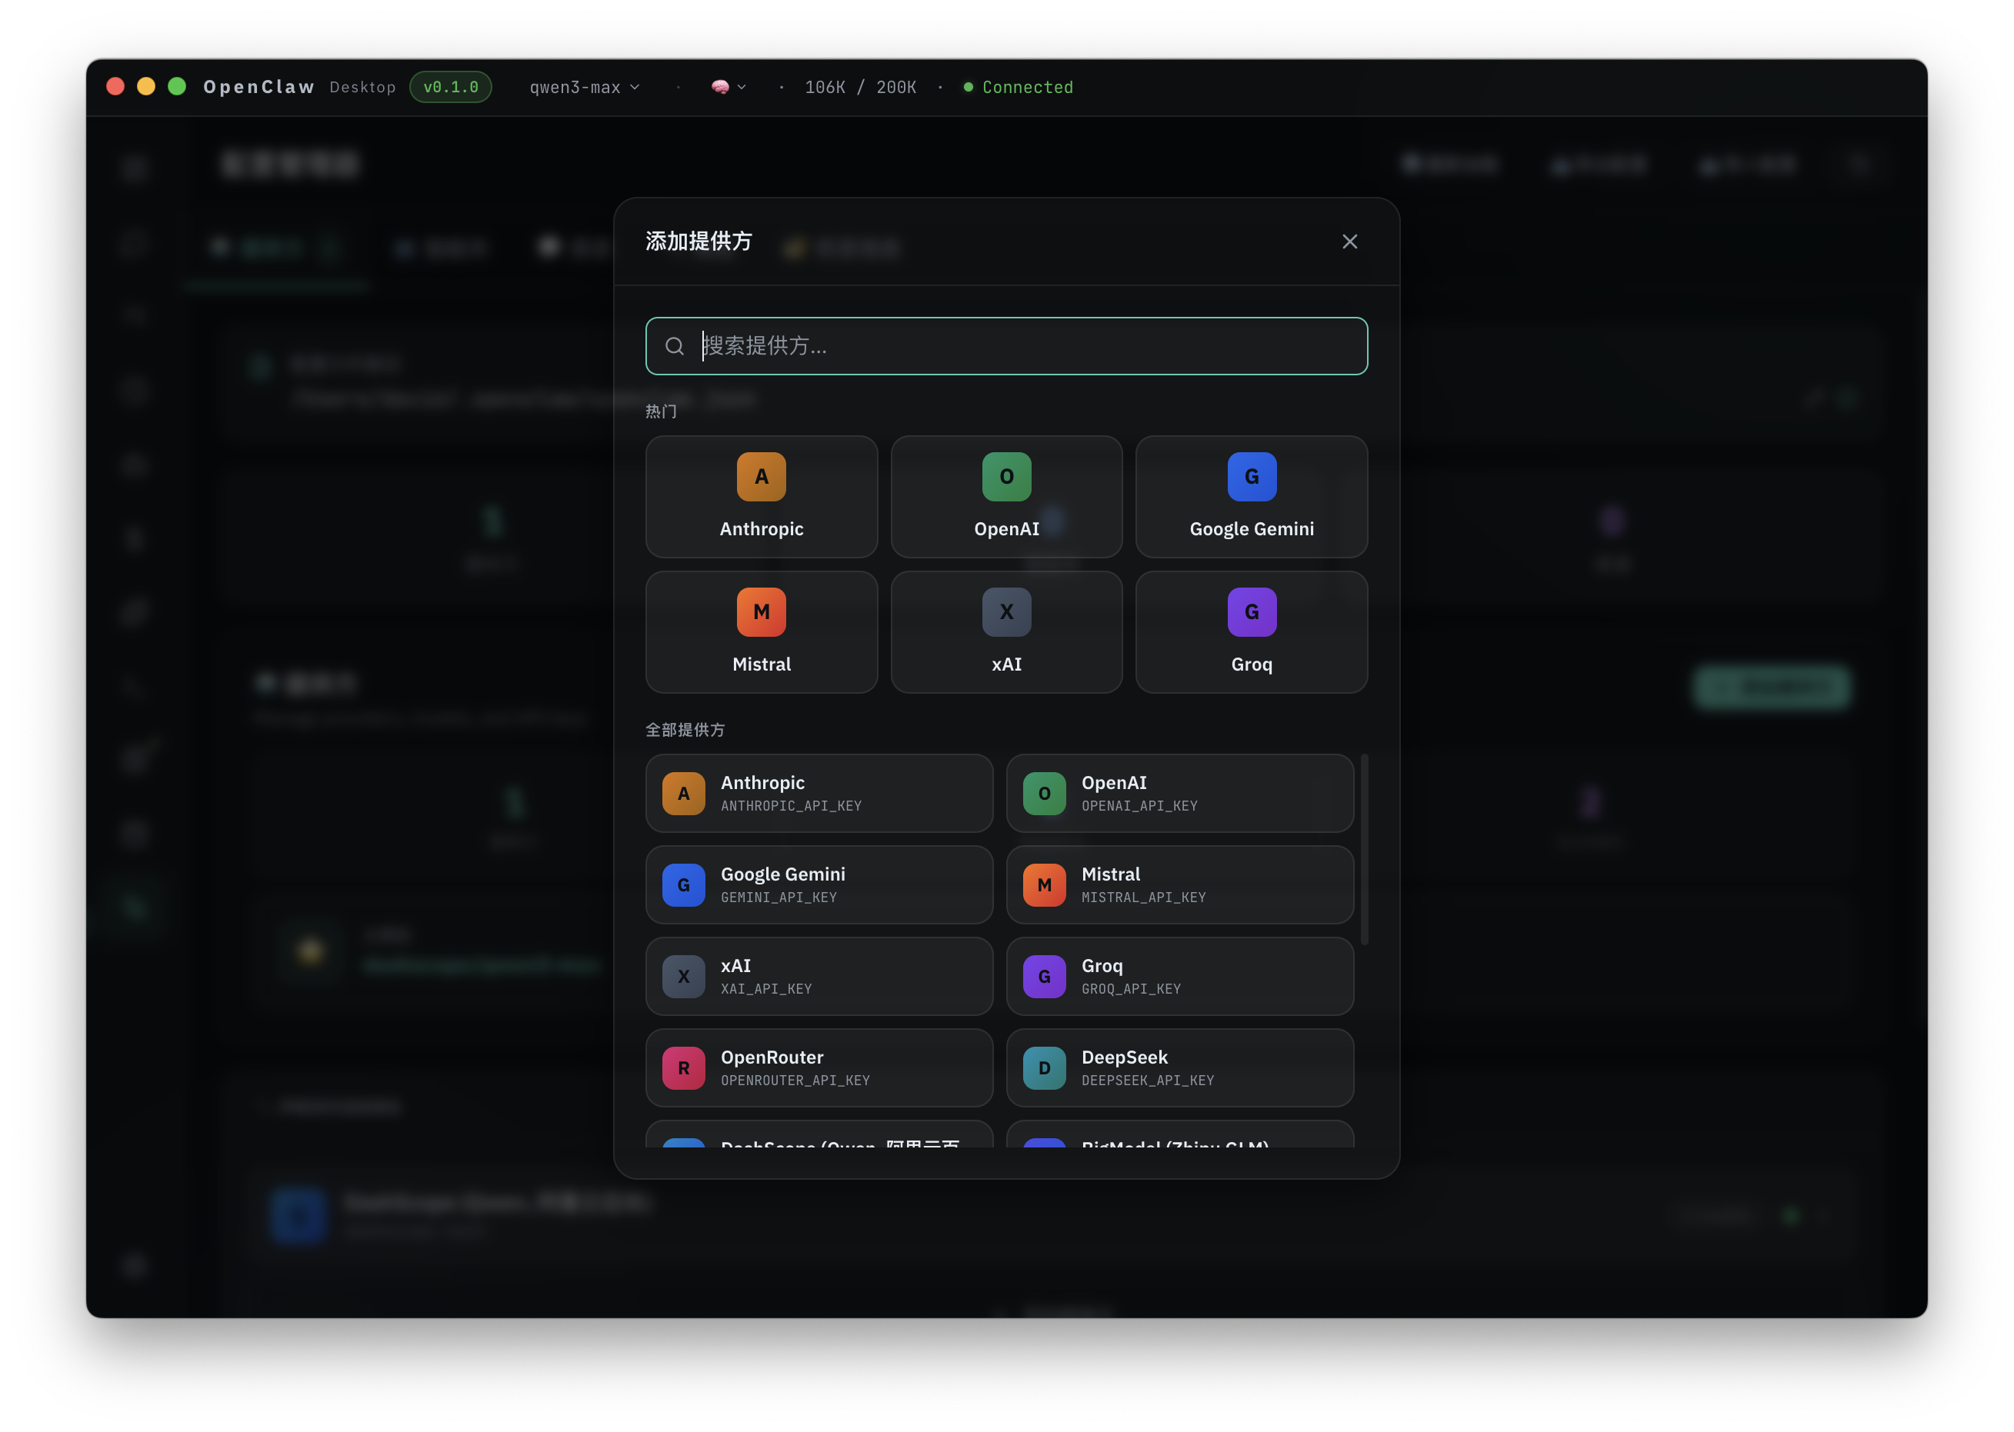Screen dimensions: 2014x1432
Task: Select Groq from the popular providers grid
Action: (x=1252, y=631)
